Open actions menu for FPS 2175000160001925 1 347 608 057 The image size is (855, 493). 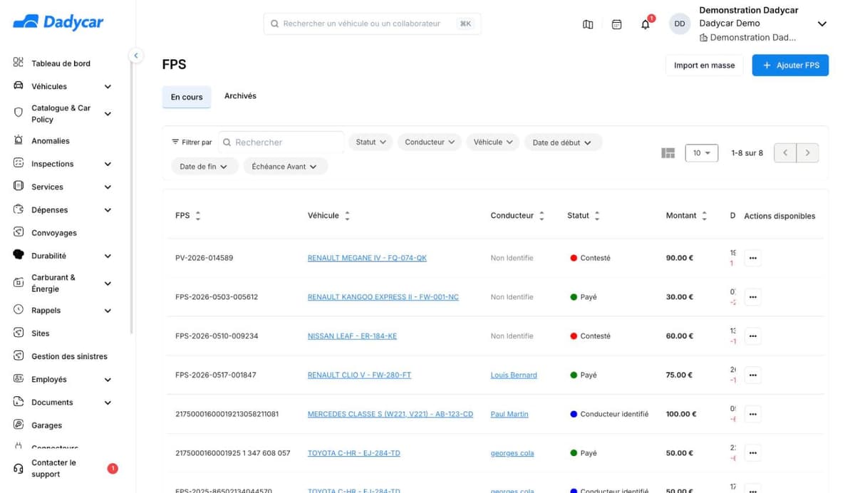(x=752, y=453)
